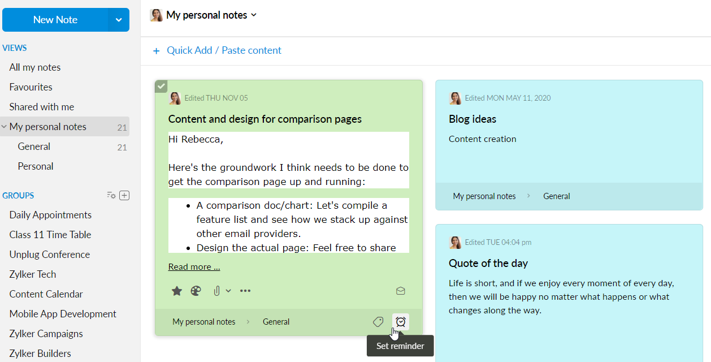The width and height of the screenshot is (711, 362).
Task: Expand the My personal notes header dropdown
Action: pyautogui.click(x=253, y=15)
